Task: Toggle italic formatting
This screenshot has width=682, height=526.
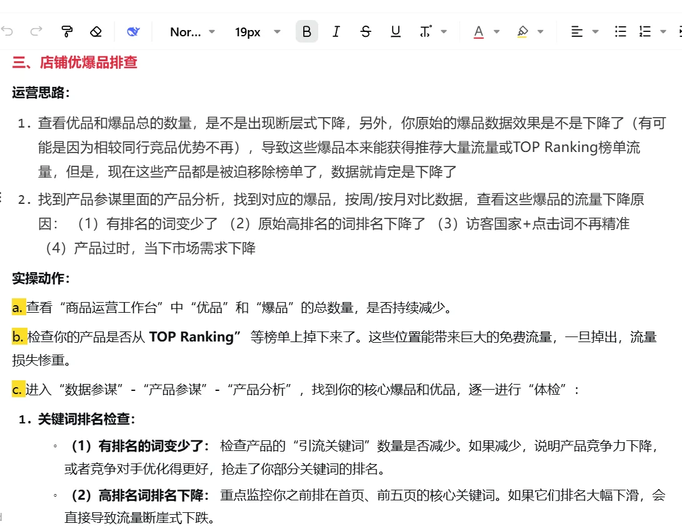Action: [336, 31]
